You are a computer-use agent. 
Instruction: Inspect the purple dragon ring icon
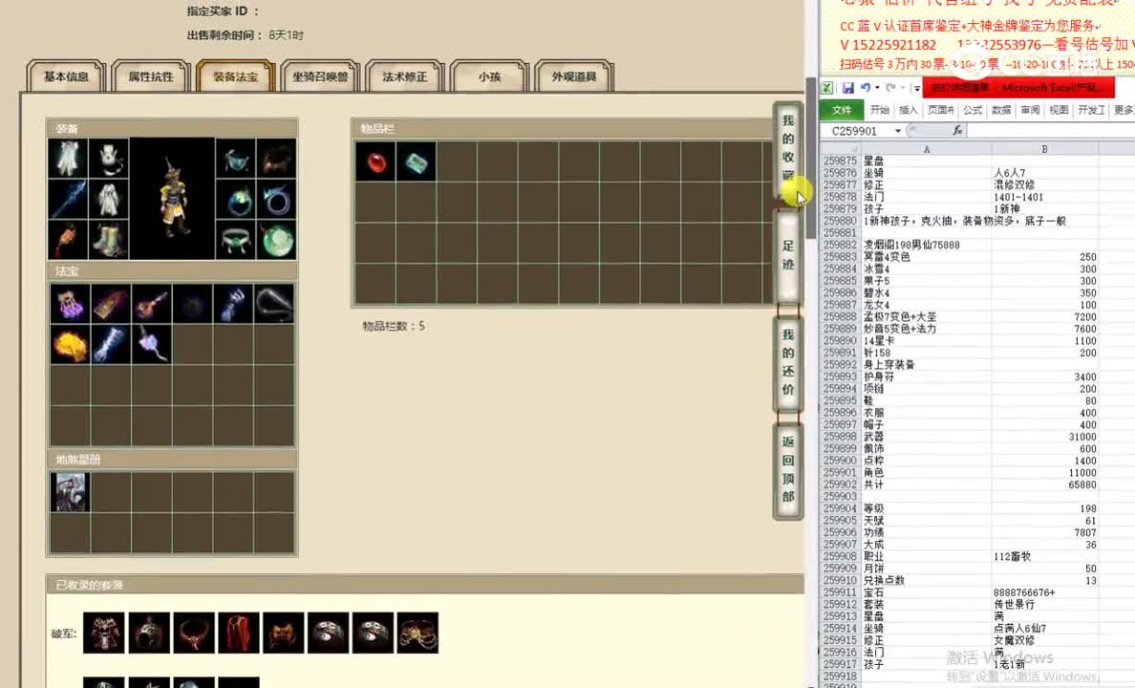(276, 199)
